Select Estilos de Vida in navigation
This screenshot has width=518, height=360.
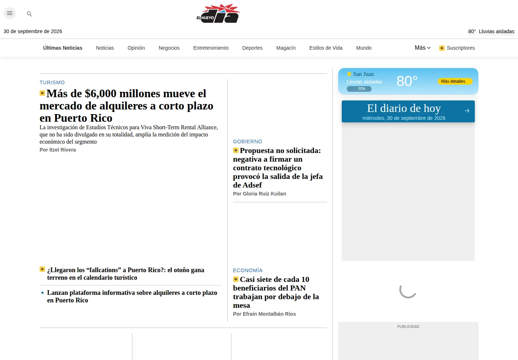click(326, 48)
